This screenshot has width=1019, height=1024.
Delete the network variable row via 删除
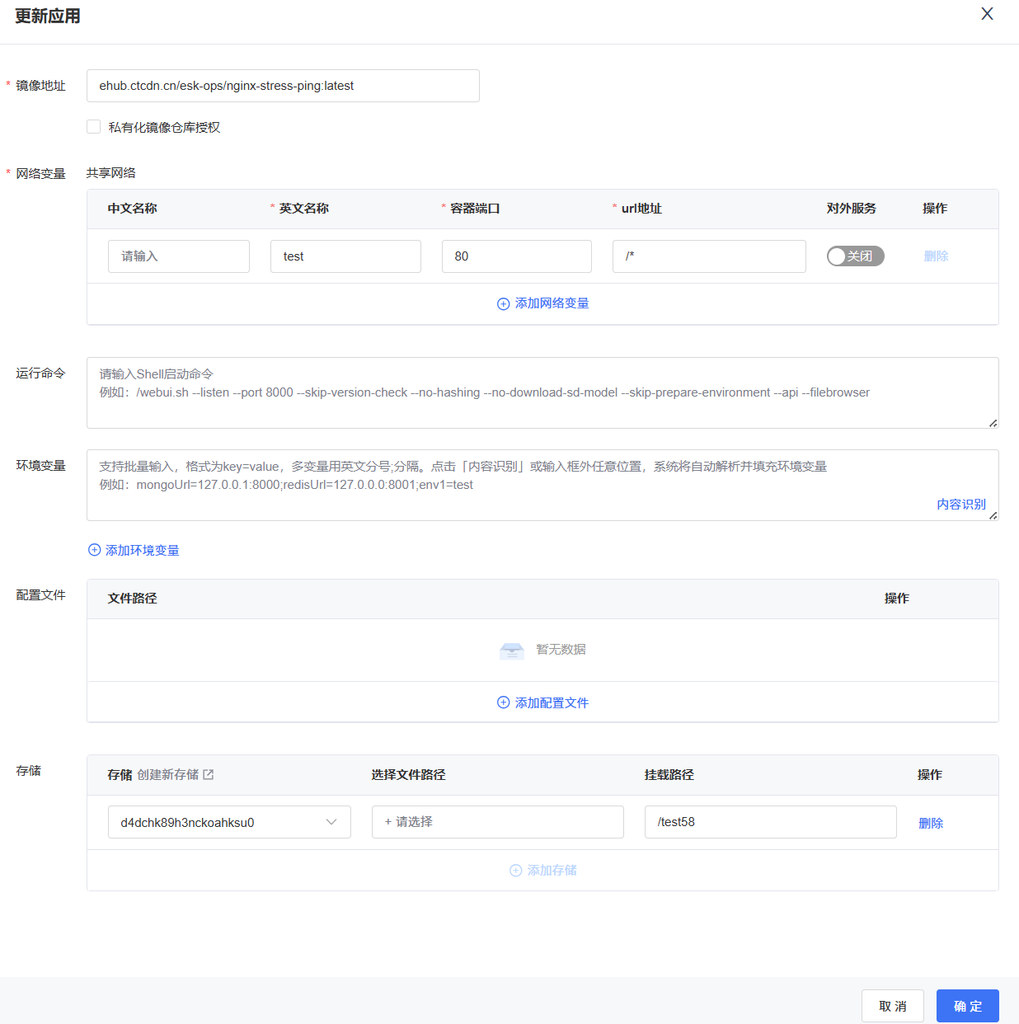(936, 256)
